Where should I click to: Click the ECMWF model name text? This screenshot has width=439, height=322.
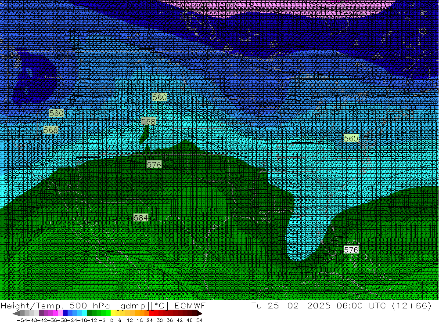(190, 305)
